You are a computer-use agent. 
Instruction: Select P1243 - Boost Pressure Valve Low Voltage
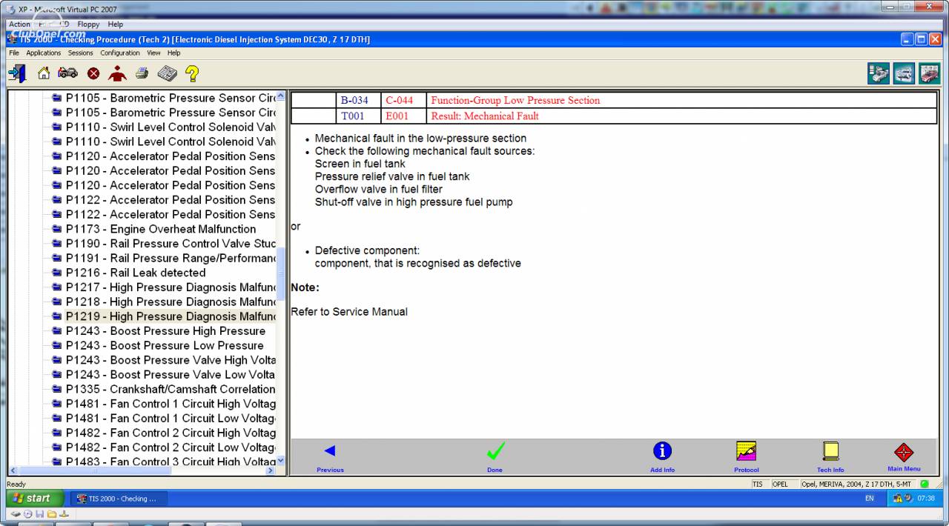point(171,375)
